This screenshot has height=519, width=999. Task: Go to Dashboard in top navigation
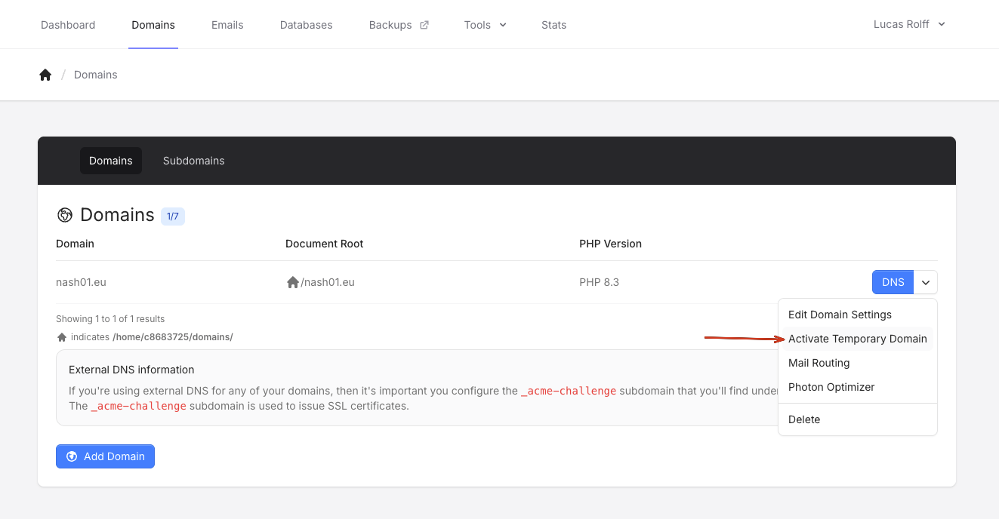coord(68,25)
